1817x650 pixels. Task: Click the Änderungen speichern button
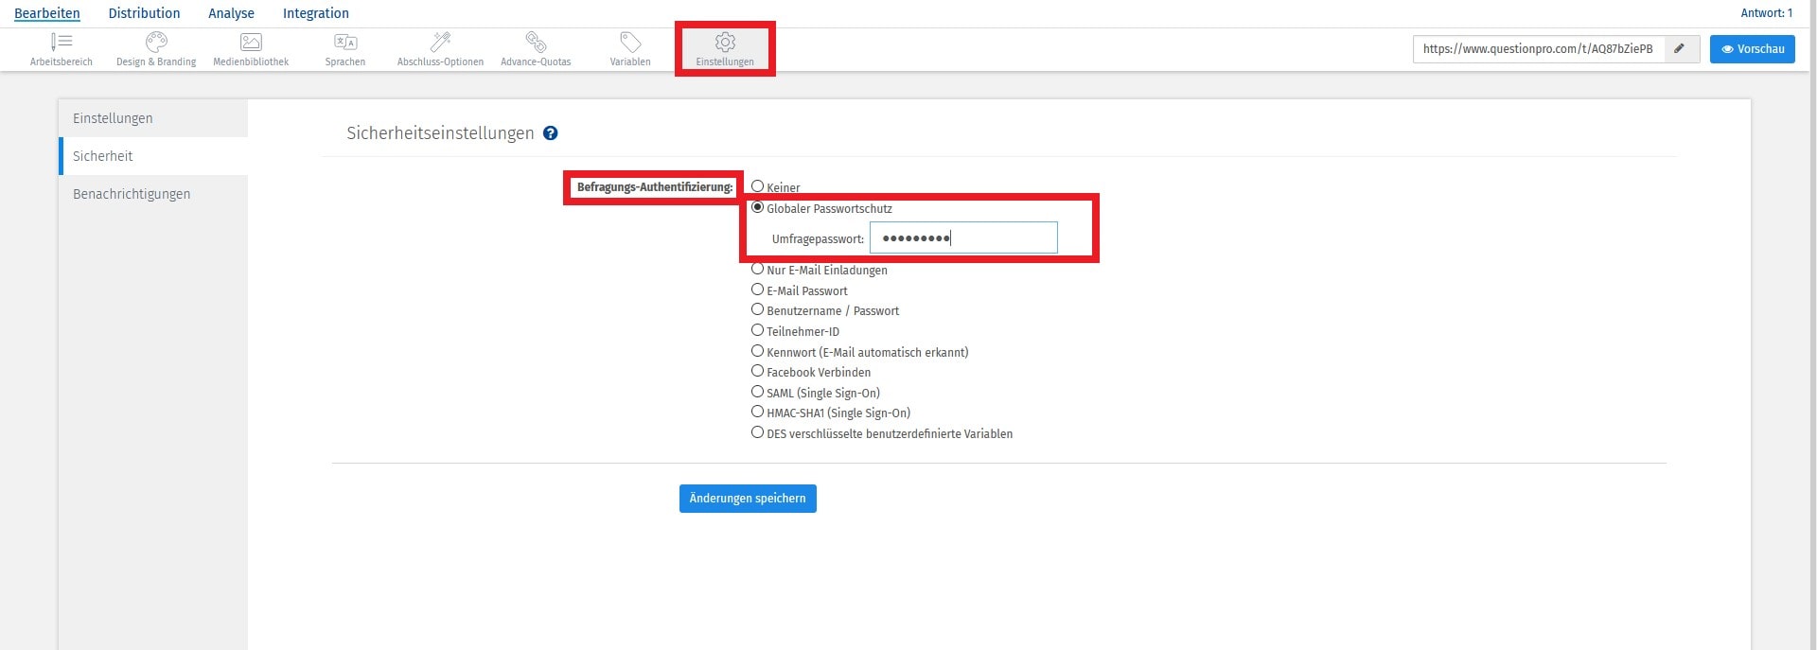[x=748, y=499]
